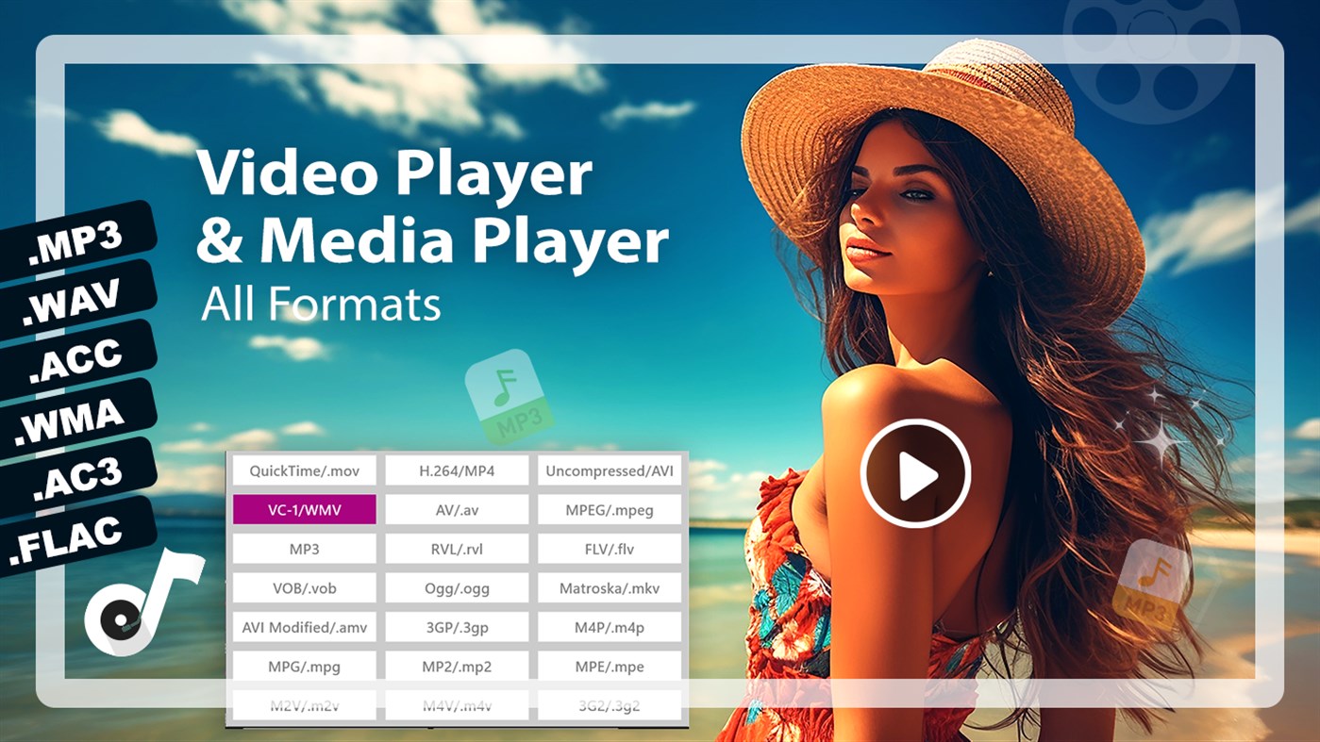Click the Uncompressed/AVI button
The height and width of the screenshot is (742, 1320).
click(x=609, y=470)
